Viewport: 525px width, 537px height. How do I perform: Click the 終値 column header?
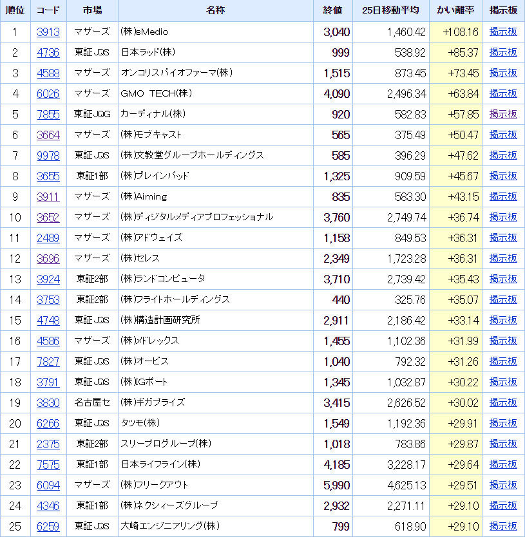coord(333,10)
